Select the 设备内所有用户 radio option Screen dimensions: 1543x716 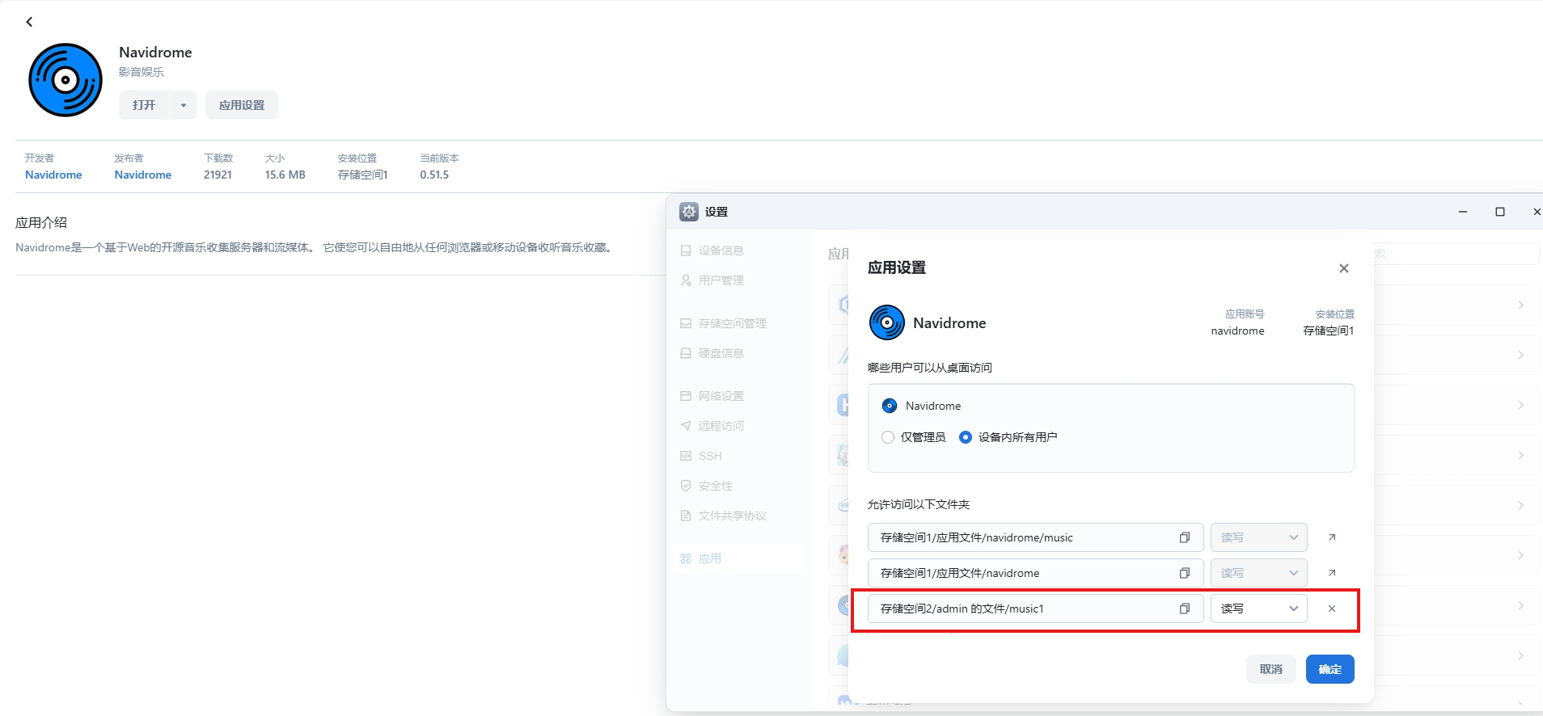[966, 437]
